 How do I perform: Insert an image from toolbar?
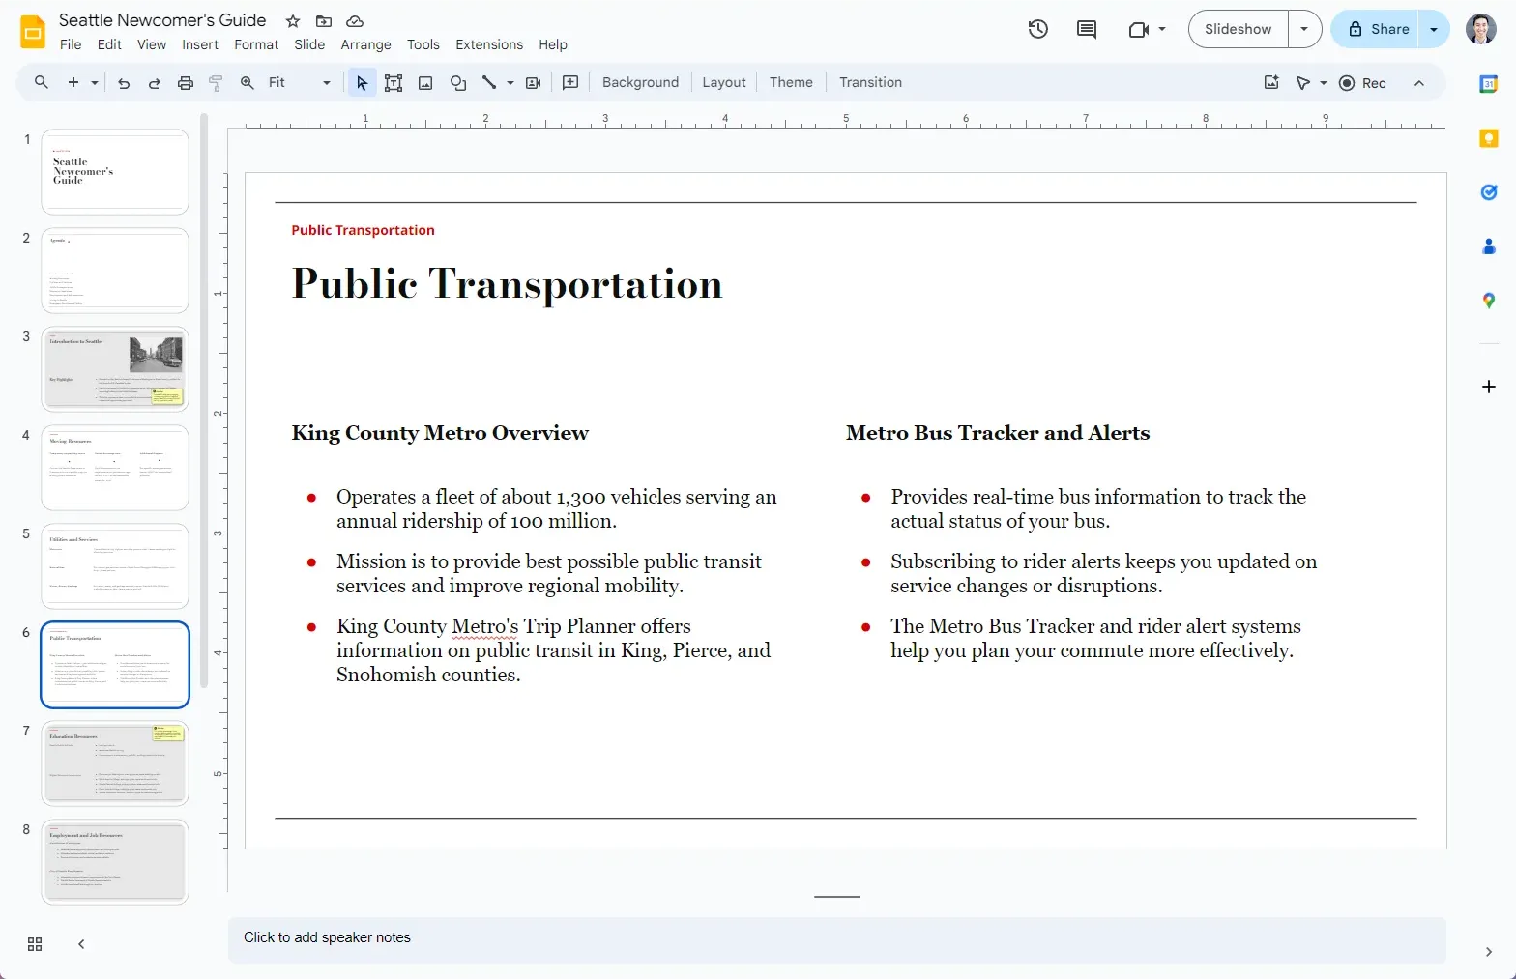[425, 82]
